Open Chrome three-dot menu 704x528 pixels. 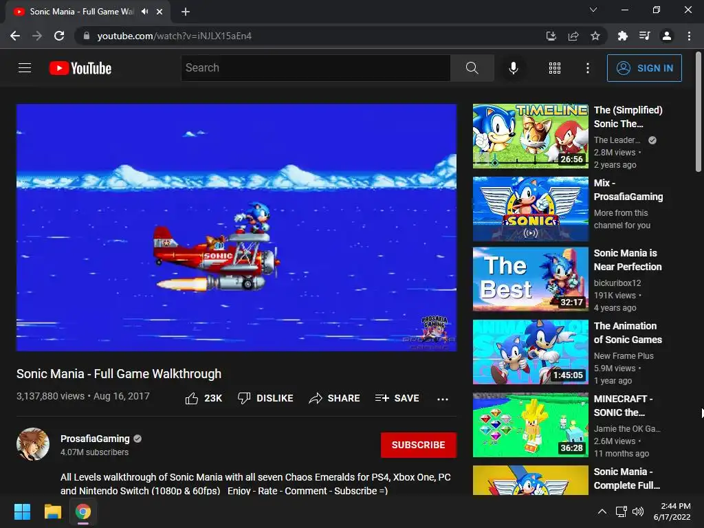(689, 36)
